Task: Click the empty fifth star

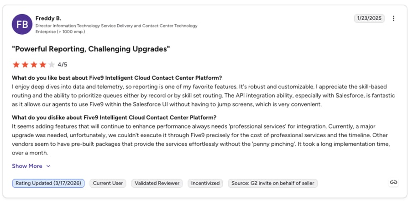Action: pyautogui.click(x=52, y=64)
